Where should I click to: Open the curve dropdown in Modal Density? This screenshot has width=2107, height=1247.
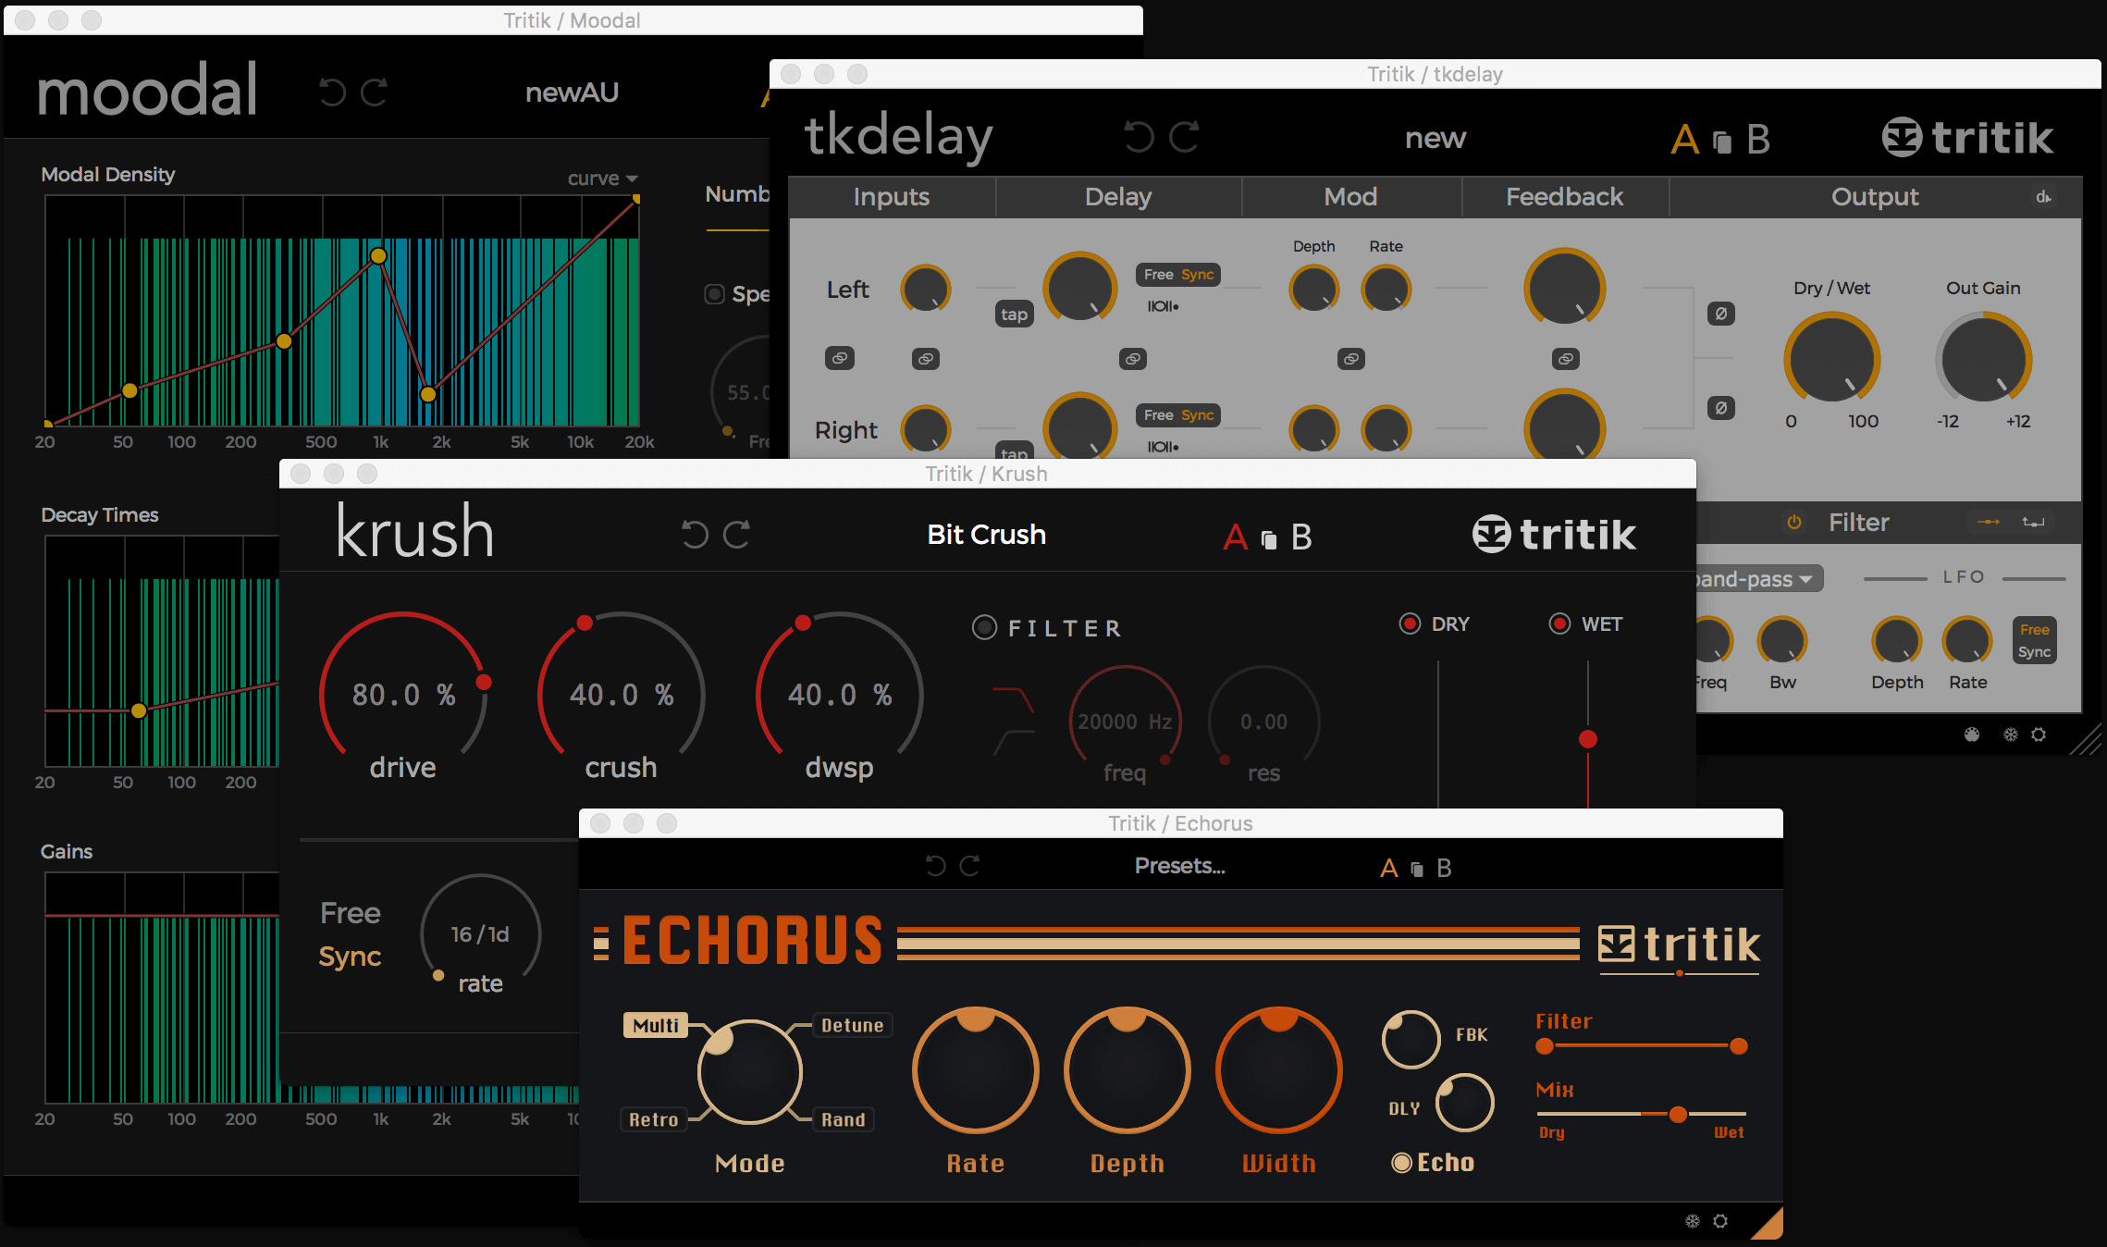click(602, 179)
